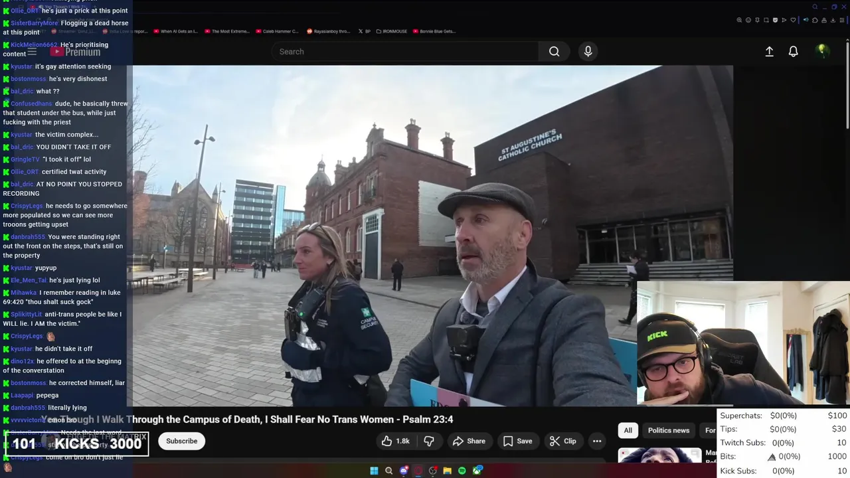
Task: Click the YouTube search magnifier button
Action: 554,51
